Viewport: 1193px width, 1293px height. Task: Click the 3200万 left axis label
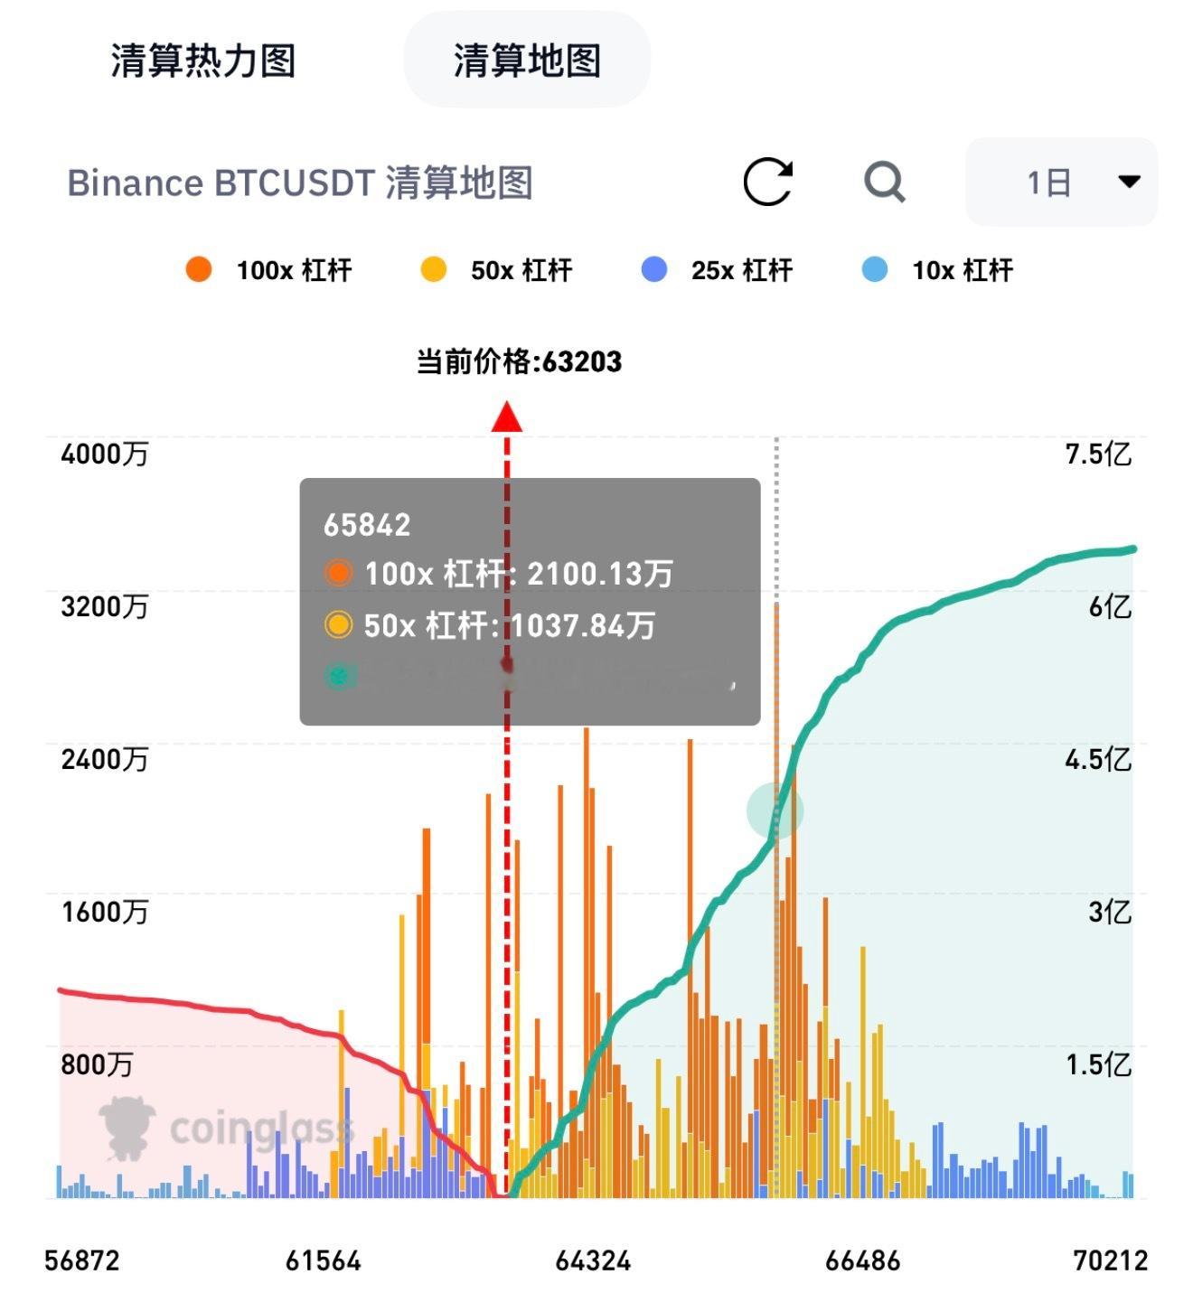click(x=104, y=606)
